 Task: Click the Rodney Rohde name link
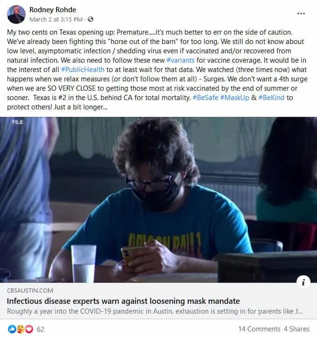pos(53,10)
